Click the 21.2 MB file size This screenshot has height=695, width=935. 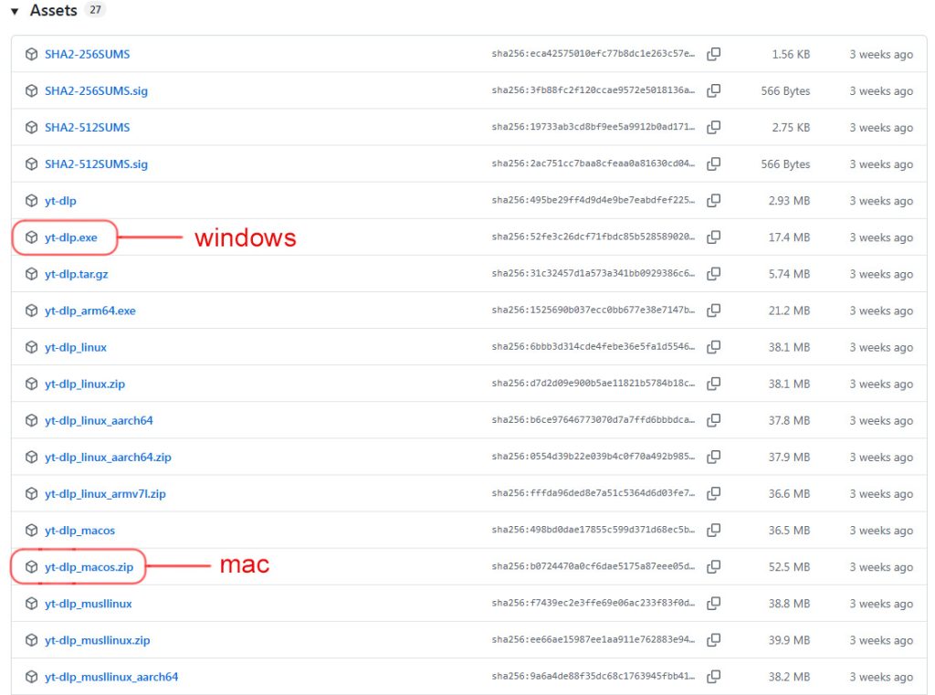tap(789, 311)
